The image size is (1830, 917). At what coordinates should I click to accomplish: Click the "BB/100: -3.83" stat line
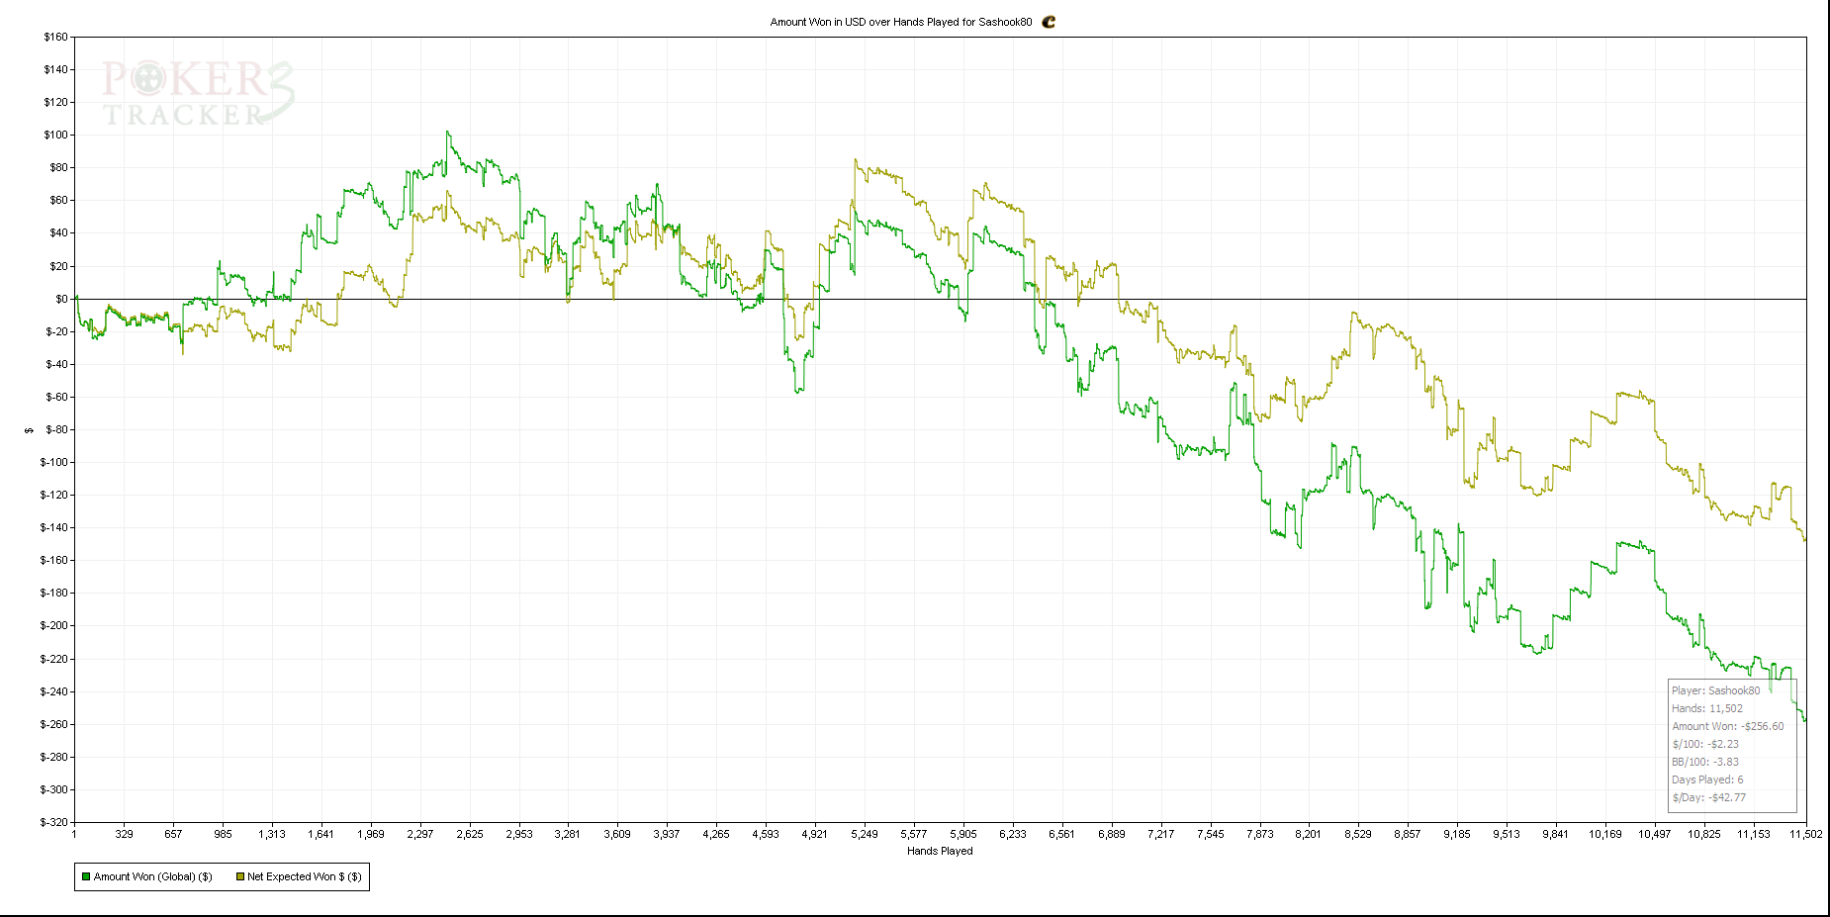(x=1704, y=762)
